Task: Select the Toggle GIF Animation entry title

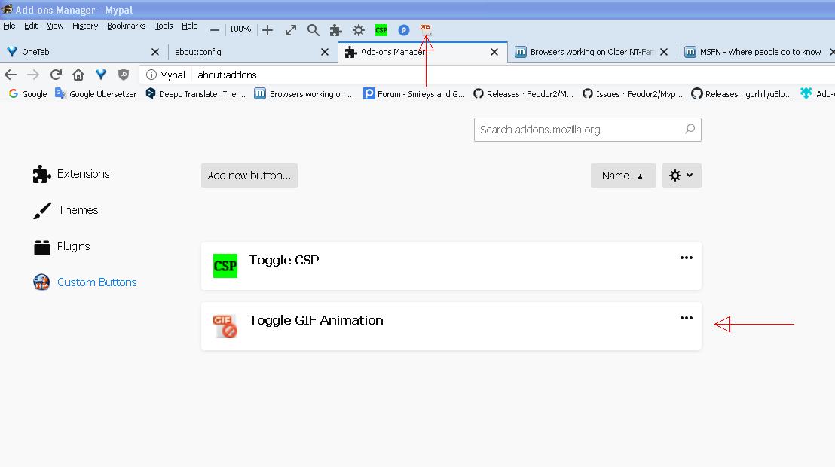Action: point(317,320)
